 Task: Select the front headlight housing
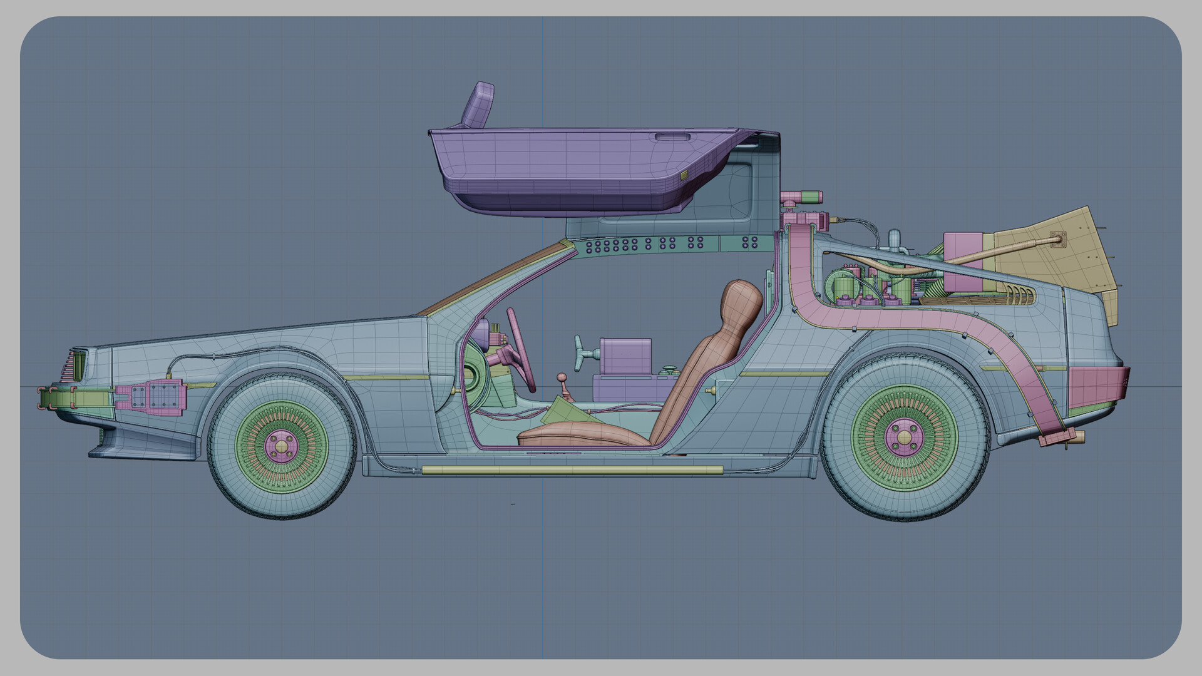[x=80, y=365]
